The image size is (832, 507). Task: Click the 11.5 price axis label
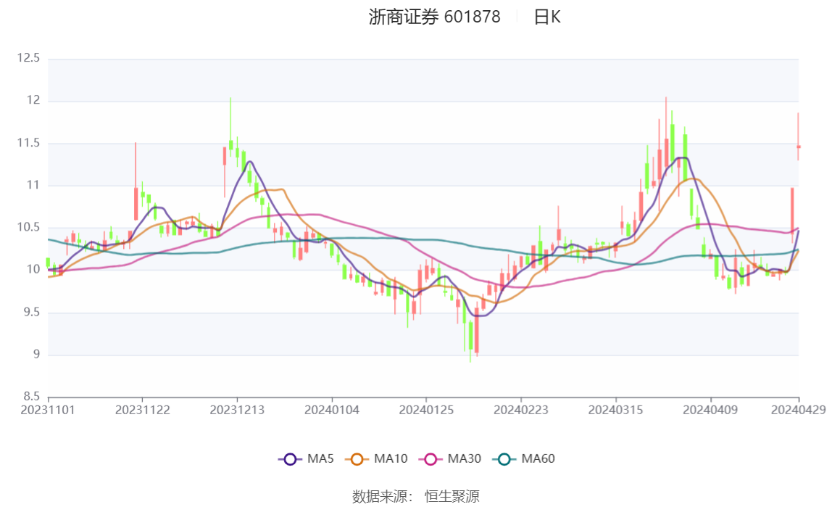click(x=29, y=143)
